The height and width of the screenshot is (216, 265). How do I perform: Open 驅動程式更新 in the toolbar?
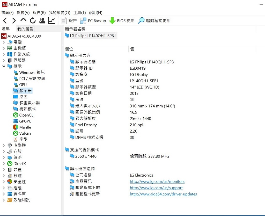tap(154, 21)
